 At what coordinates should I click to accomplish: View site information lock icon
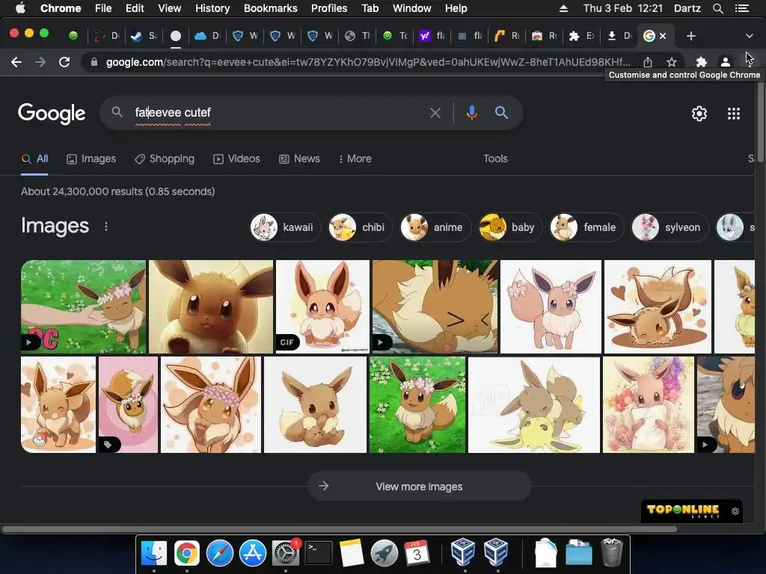pyautogui.click(x=94, y=62)
